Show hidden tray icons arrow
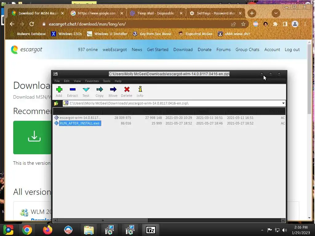 point(262,230)
